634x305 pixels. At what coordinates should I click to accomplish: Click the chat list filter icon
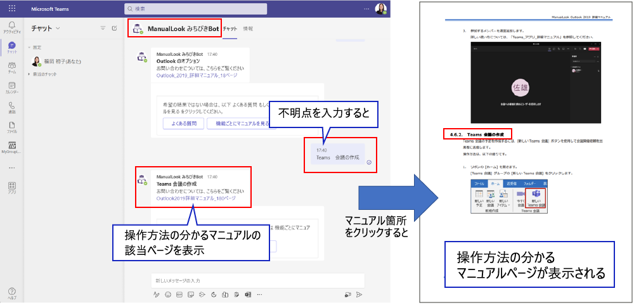point(103,29)
